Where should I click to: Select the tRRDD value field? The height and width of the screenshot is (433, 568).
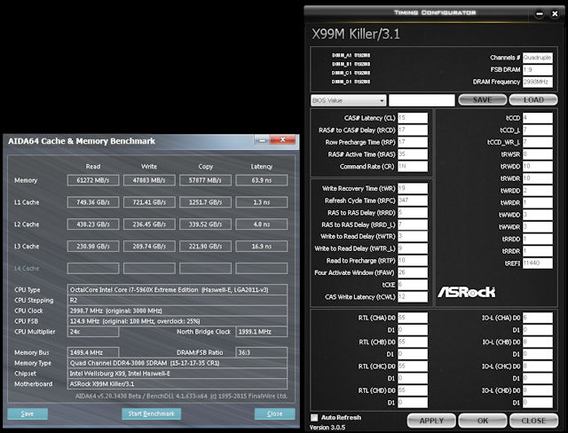click(x=538, y=239)
